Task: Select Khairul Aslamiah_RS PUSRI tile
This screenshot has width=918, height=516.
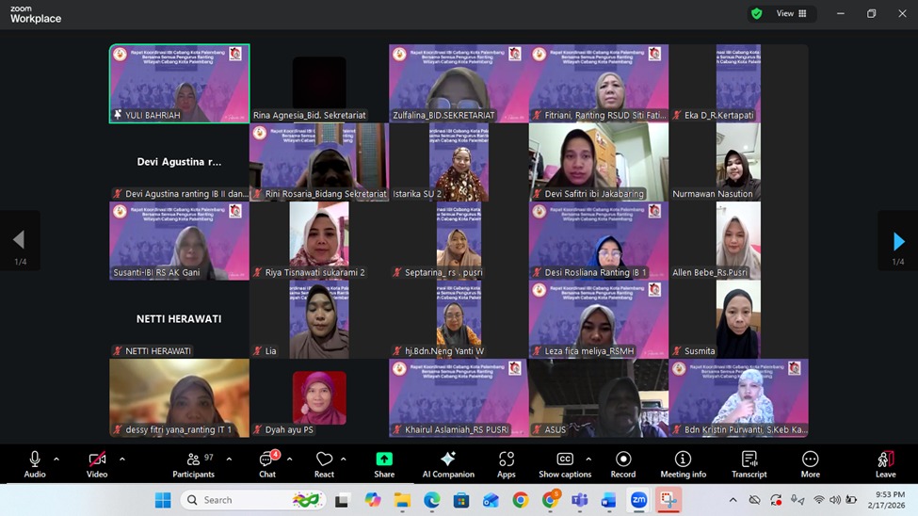Action: point(459,397)
